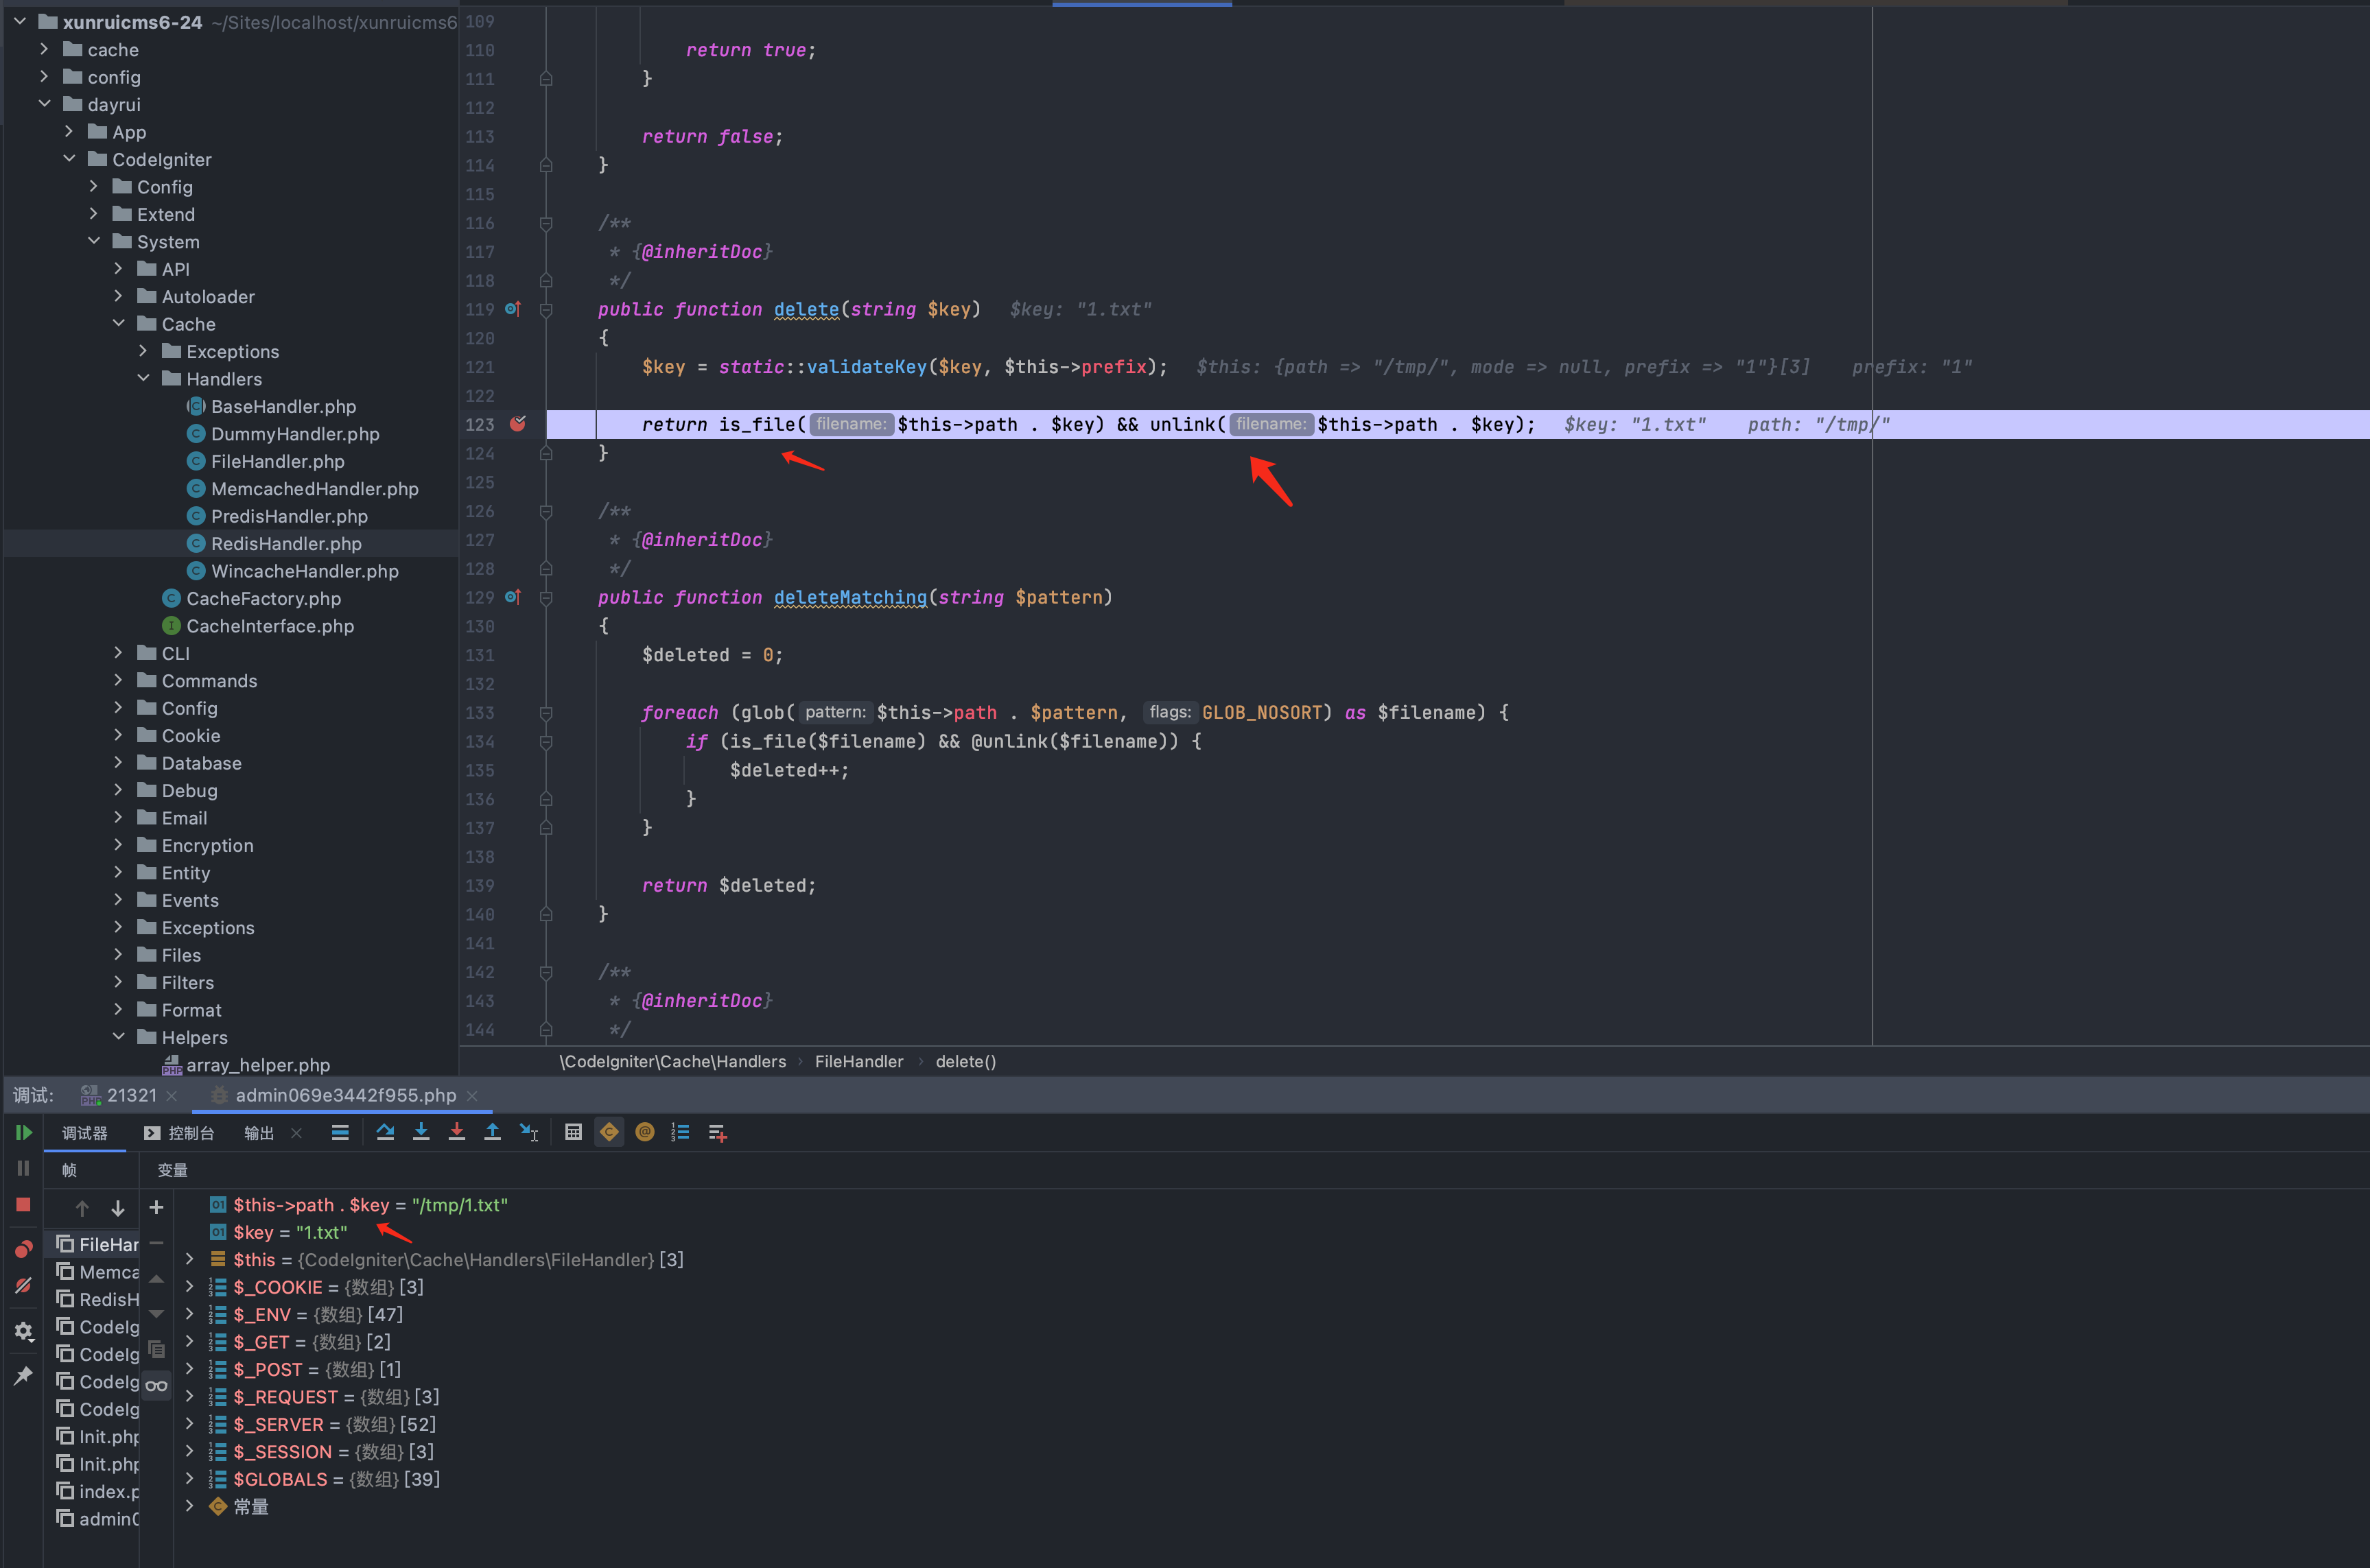Add new watch with plus button
The image size is (2370, 1568).
coord(156,1208)
